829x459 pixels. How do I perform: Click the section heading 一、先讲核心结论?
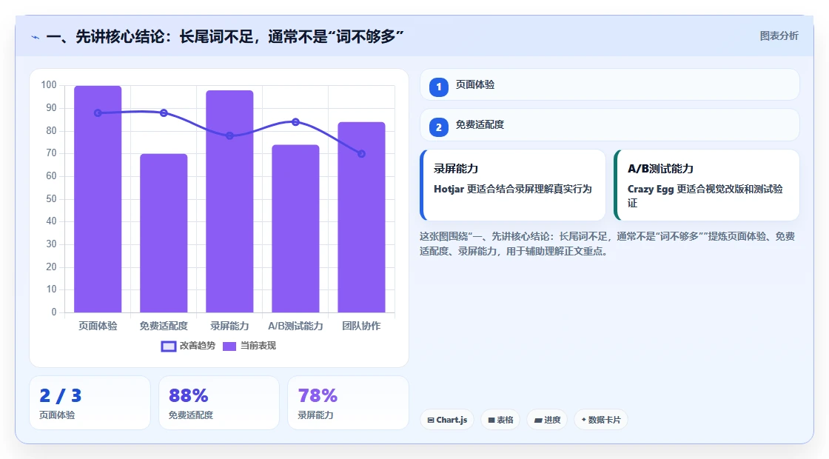tap(225, 36)
